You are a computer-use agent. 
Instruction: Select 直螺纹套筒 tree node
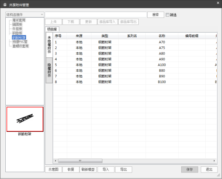(20, 46)
